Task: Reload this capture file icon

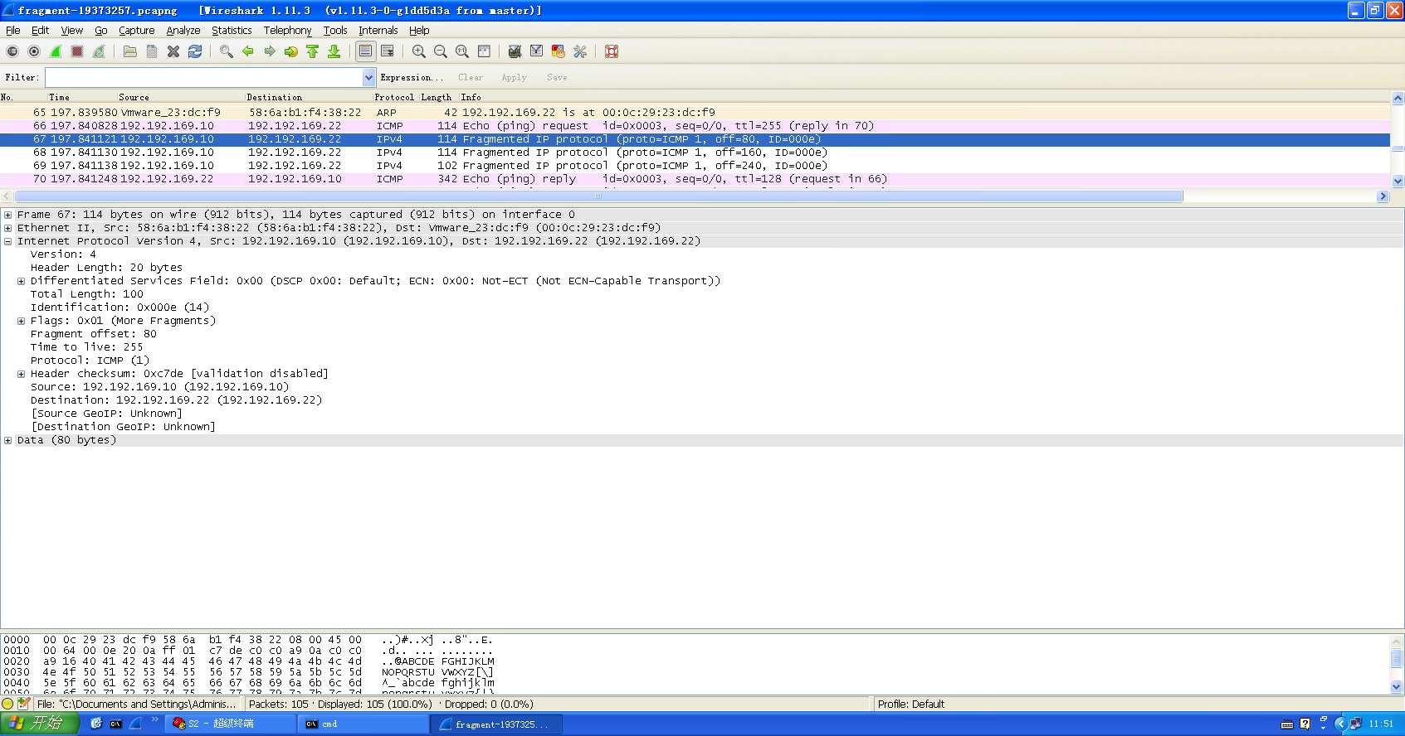Action: (195, 51)
